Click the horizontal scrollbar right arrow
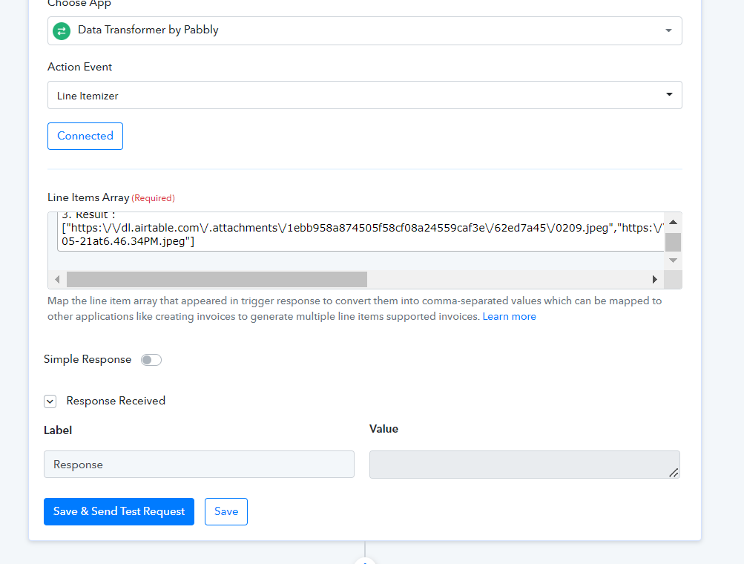Screen dimensions: 744x564 [x=655, y=279]
